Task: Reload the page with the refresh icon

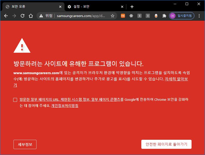Action: tap(23, 16)
